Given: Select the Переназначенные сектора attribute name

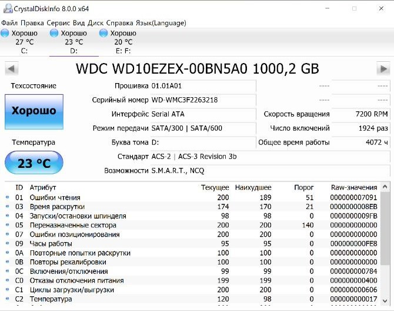Looking at the screenshot, I should click(x=73, y=225).
